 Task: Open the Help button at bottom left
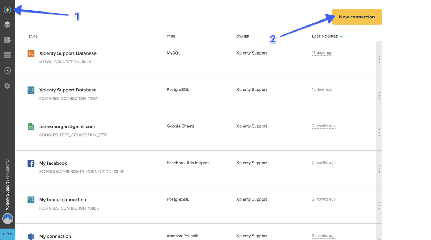pos(8,234)
